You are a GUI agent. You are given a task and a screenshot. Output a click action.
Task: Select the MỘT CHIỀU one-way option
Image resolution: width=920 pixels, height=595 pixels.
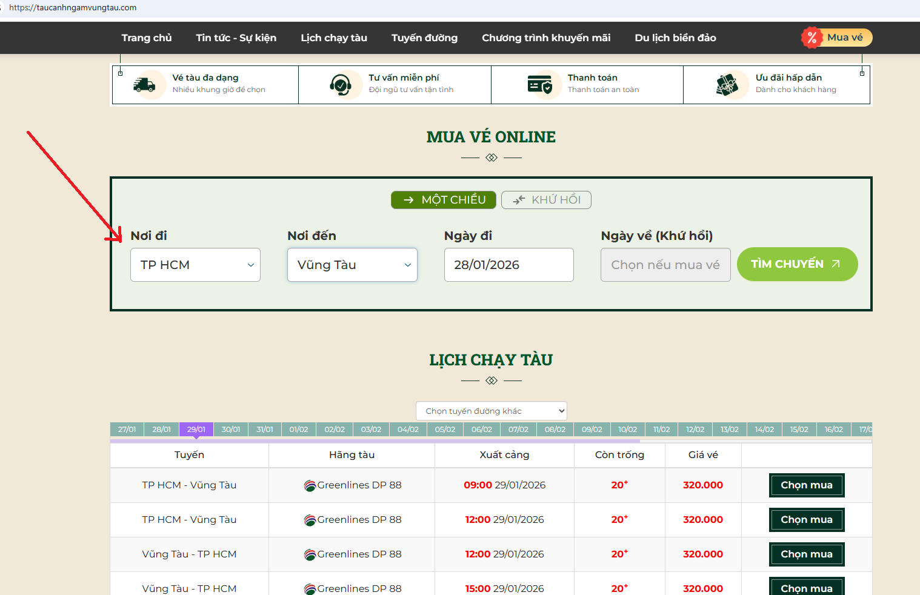(444, 200)
